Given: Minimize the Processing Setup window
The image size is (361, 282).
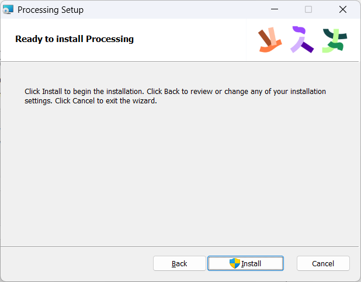Looking at the screenshot, I should [x=275, y=10].
